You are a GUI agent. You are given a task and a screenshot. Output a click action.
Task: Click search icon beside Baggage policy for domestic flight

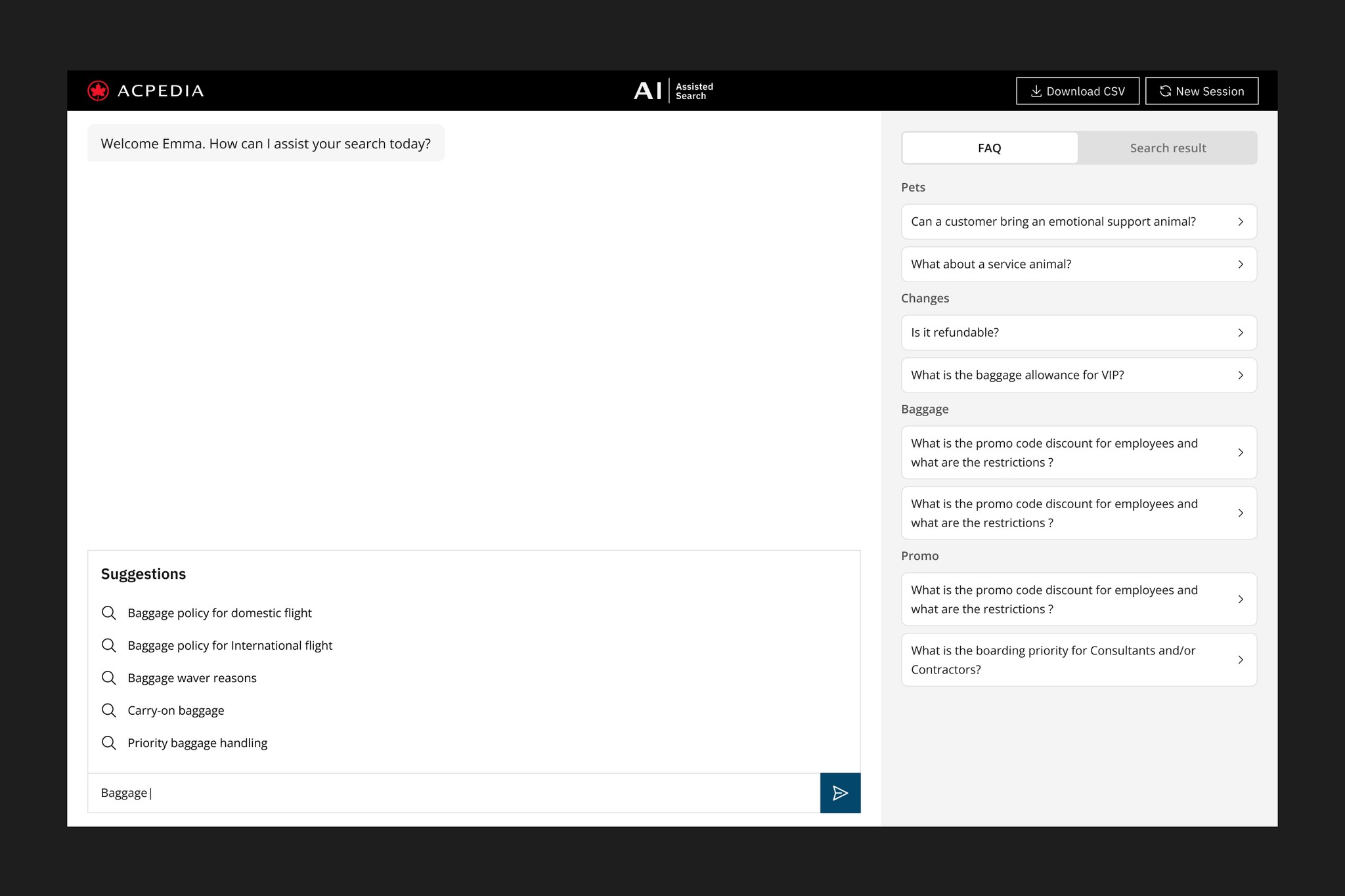pyautogui.click(x=109, y=613)
